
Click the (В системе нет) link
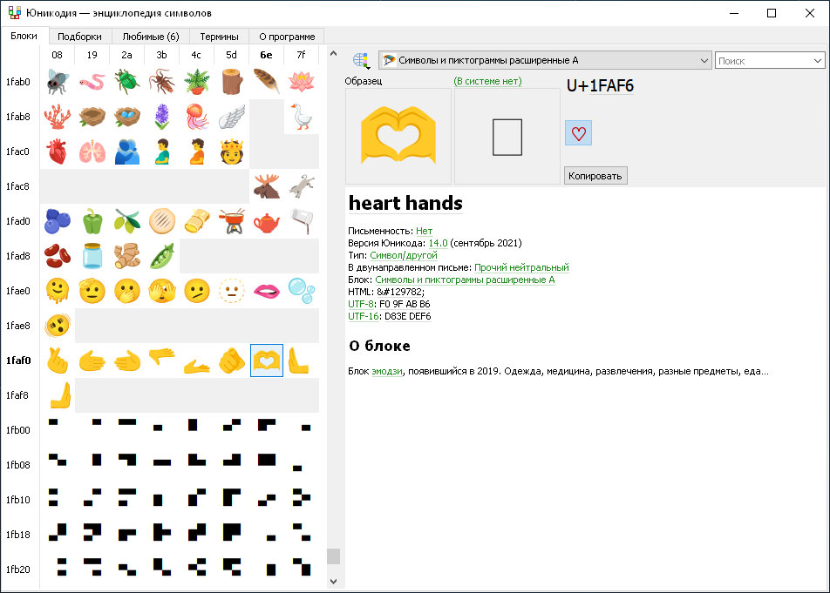(487, 81)
